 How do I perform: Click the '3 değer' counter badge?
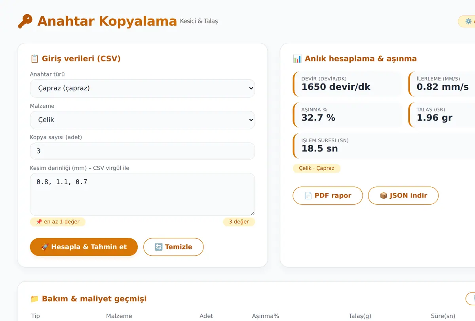[x=239, y=222]
